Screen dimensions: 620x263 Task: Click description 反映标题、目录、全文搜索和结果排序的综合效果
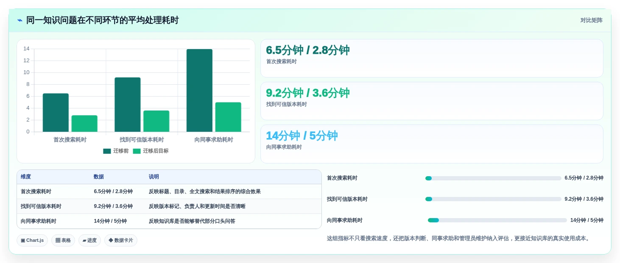(x=205, y=191)
